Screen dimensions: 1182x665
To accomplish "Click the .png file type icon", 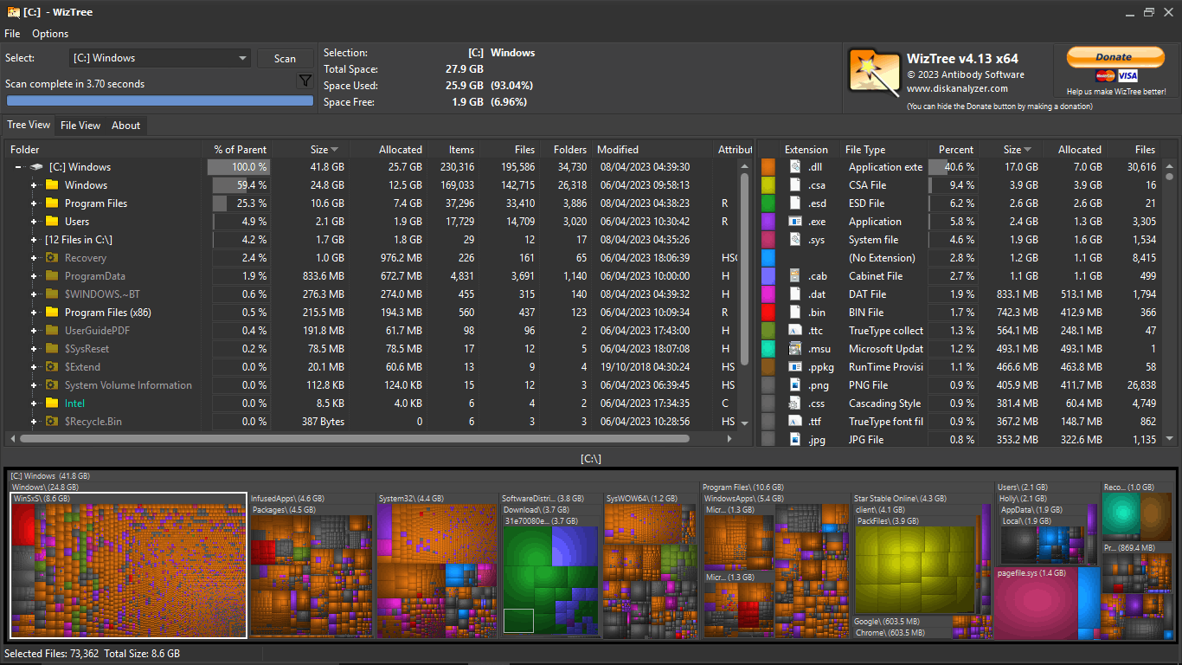I will tap(795, 385).
